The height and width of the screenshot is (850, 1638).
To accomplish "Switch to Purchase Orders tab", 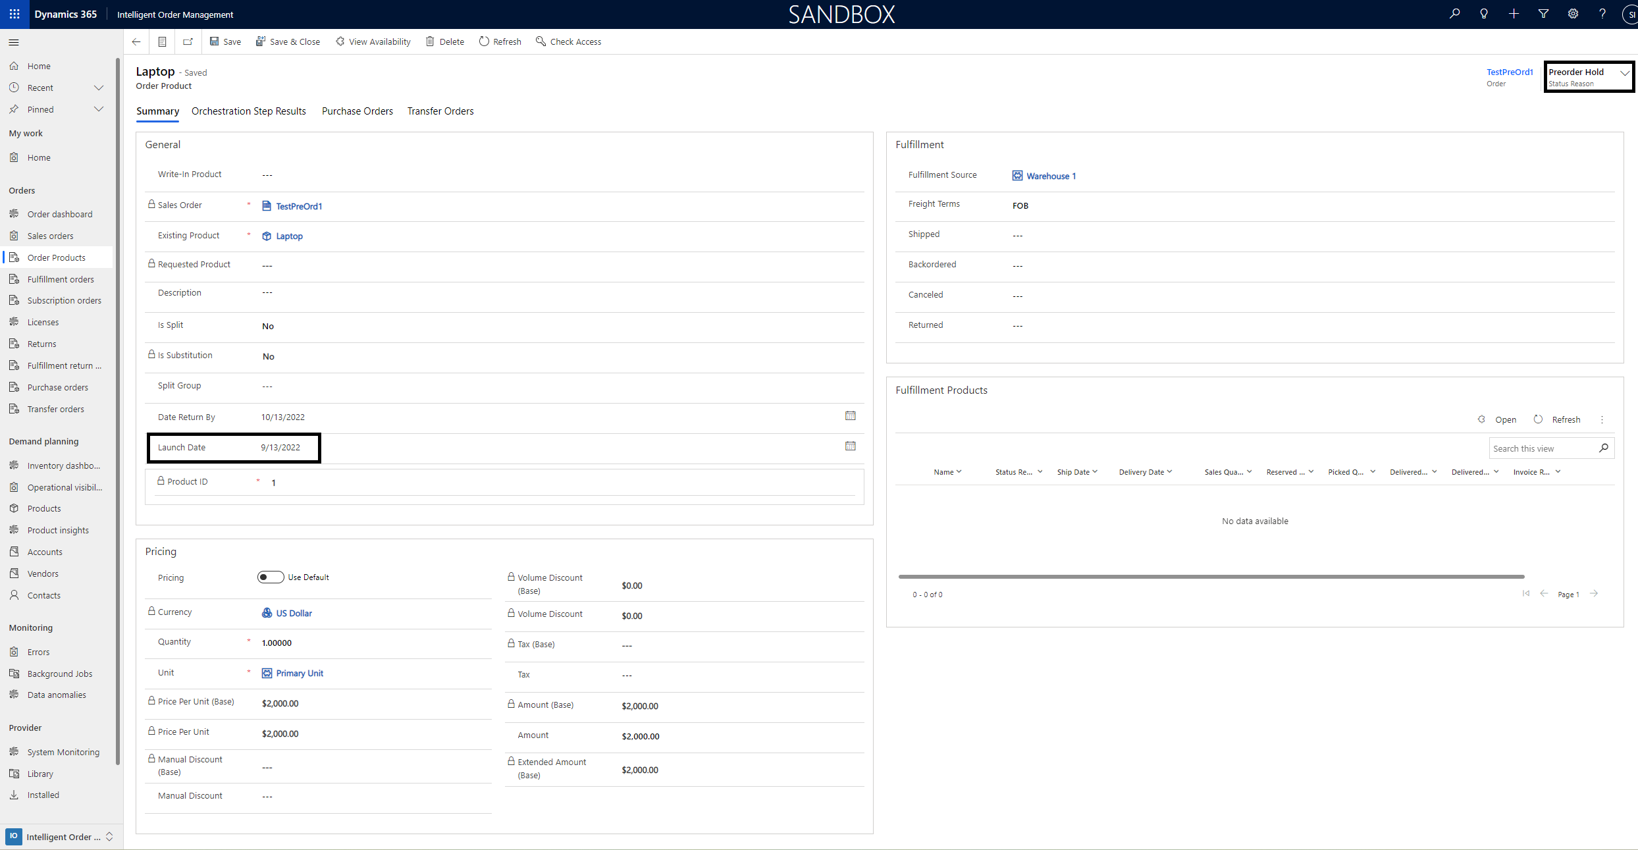I will (357, 111).
